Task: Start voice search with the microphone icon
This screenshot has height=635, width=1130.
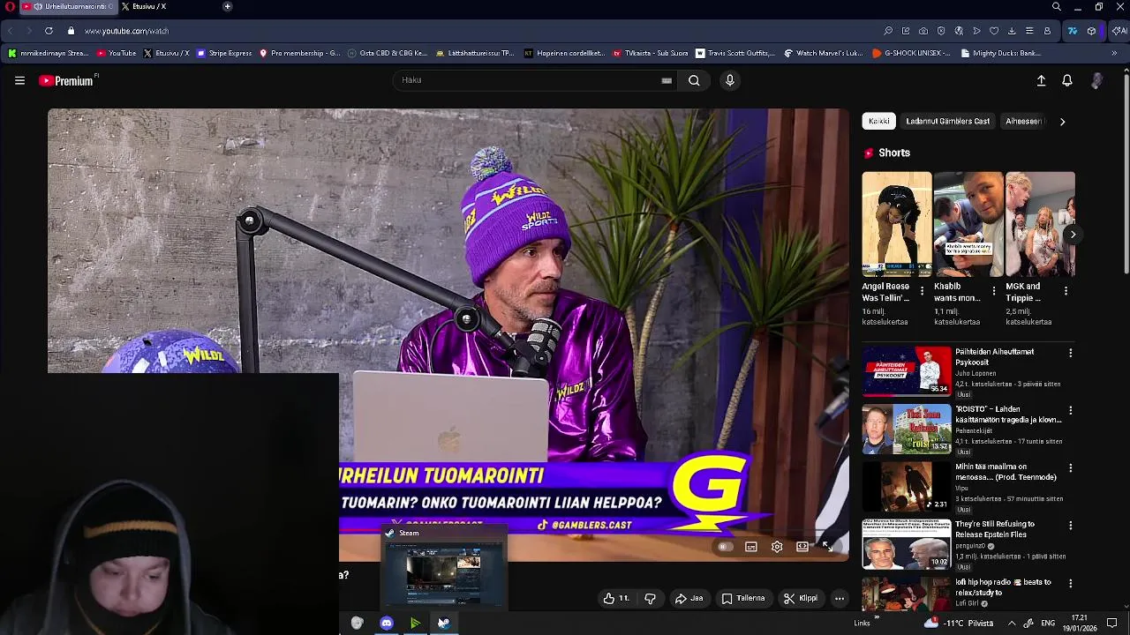Action: [729, 80]
